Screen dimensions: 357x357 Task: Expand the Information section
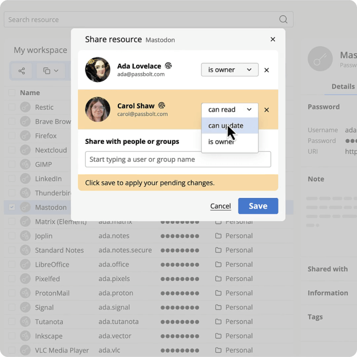[x=328, y=293]
